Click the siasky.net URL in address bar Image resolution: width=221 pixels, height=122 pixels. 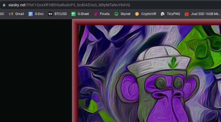(x=69, y=5)
